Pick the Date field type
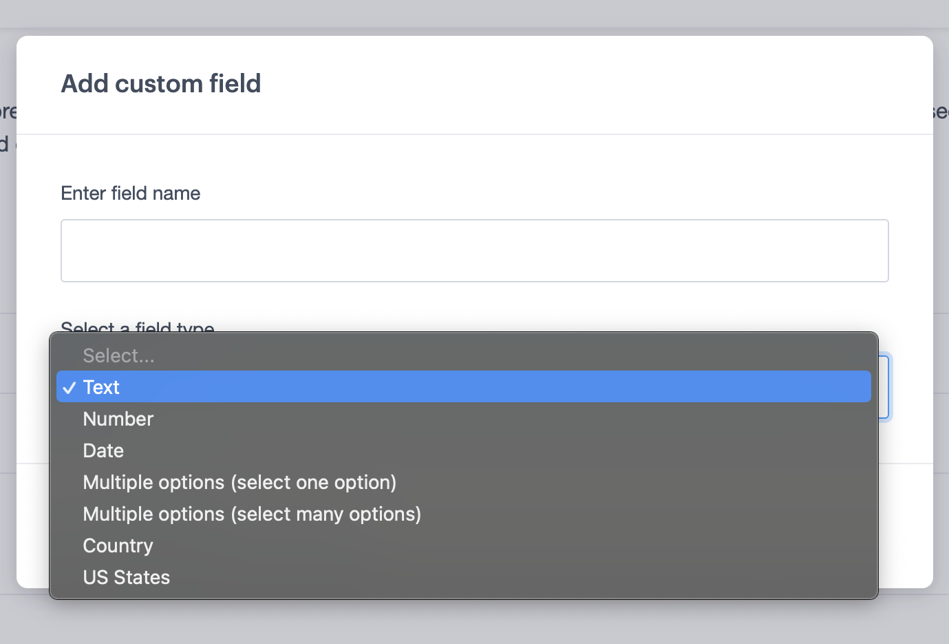The image size is (949, 644). click(103, 450)
